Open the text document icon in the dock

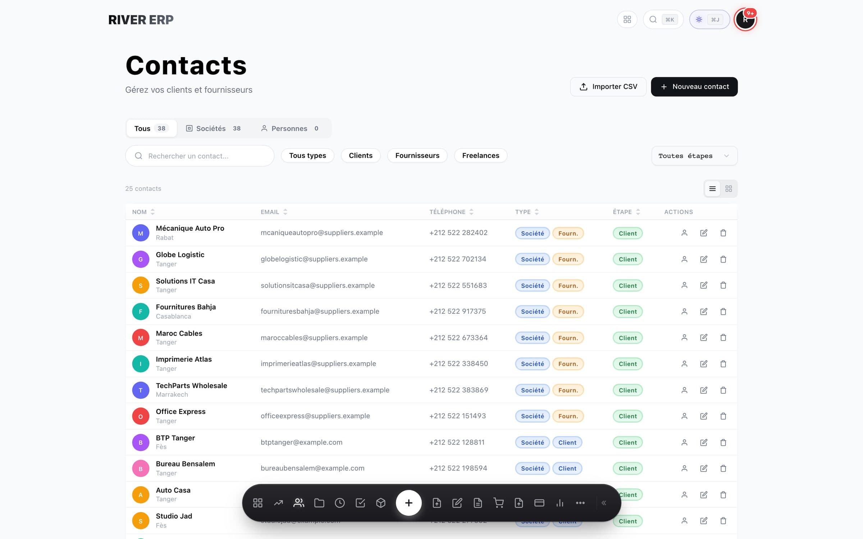(x=478, y=503)
